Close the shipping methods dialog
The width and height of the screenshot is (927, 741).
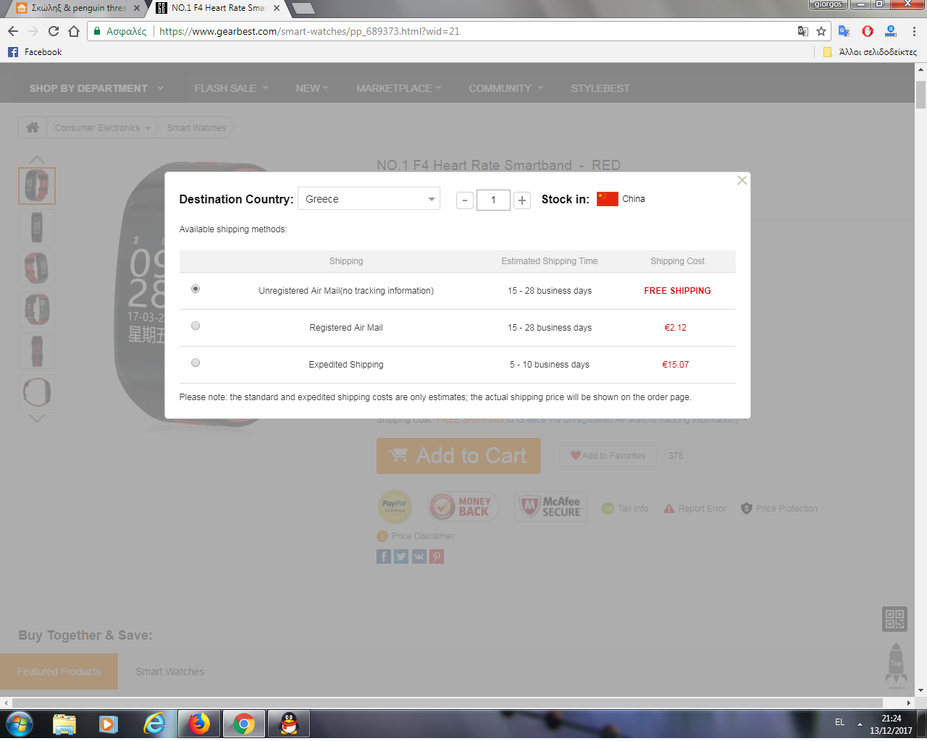pyautogui.click(x=742, y=180)
